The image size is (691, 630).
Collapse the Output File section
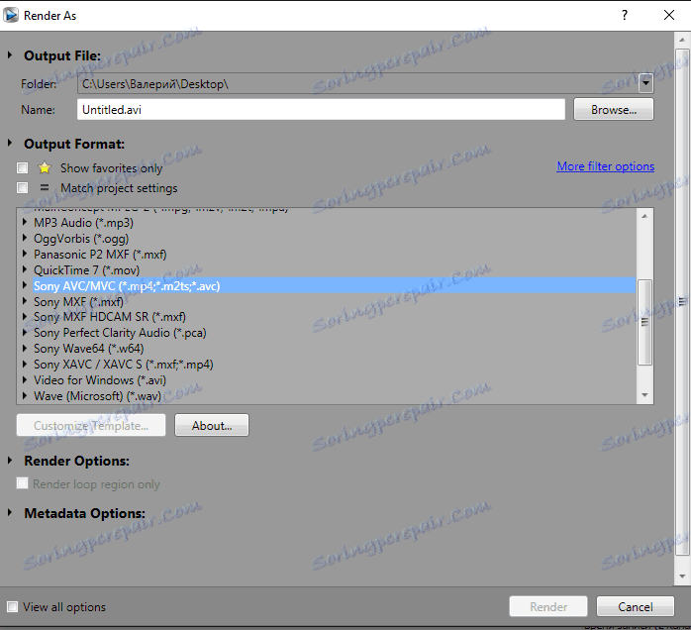click(10, 55)
